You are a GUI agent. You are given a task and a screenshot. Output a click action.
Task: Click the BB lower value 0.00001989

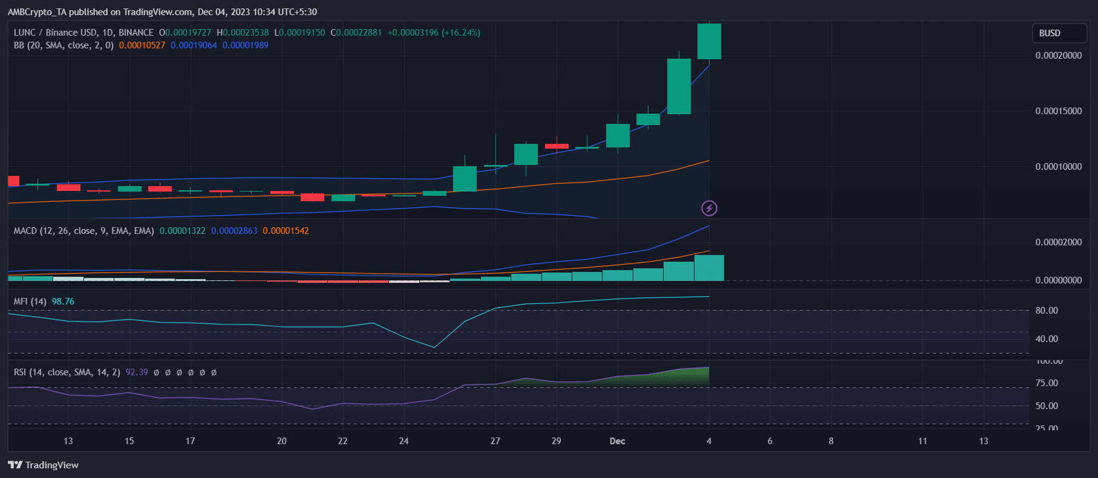click(246, 45)
